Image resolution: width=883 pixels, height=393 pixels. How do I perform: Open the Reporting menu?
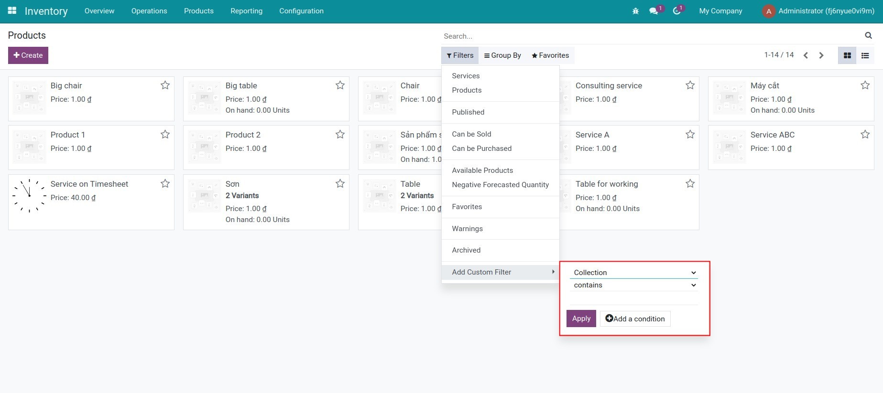[x=246, y=11]
